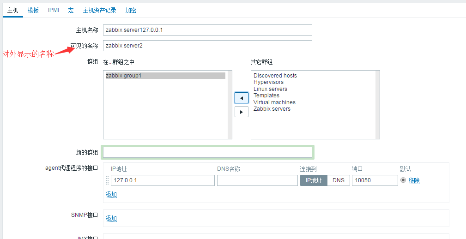Click the agent interface drag handle

pos(107,180)
